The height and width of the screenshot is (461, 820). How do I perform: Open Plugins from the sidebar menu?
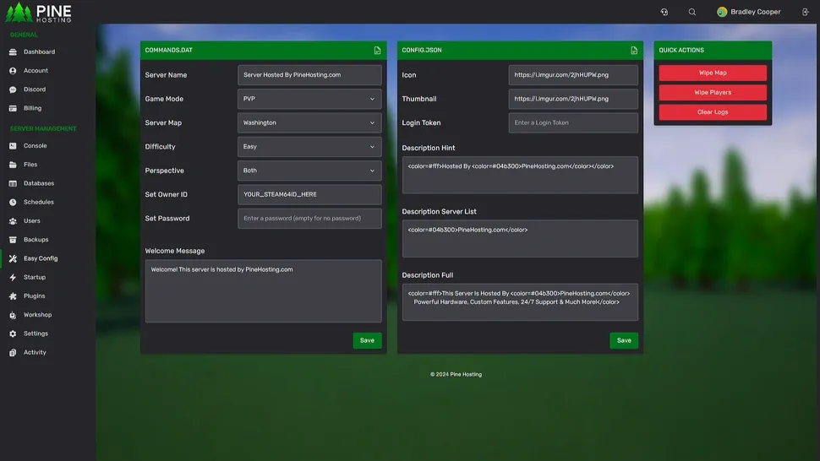tap(34, 296)
